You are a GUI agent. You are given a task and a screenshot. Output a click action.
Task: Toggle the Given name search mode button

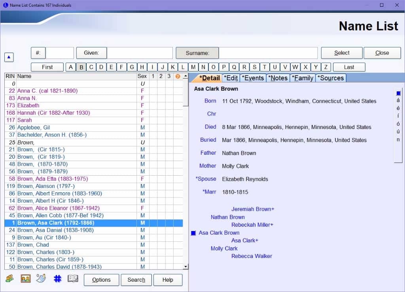pos(91,53)
